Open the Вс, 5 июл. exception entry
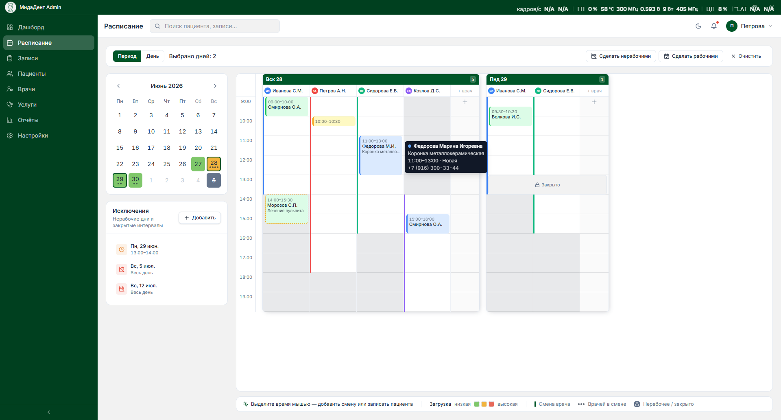781x420 pixels. pyautogui.click(x=167, y=269)
